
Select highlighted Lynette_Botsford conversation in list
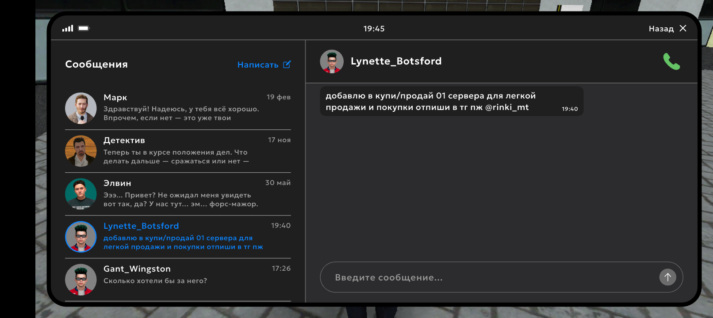click(178, 237)
